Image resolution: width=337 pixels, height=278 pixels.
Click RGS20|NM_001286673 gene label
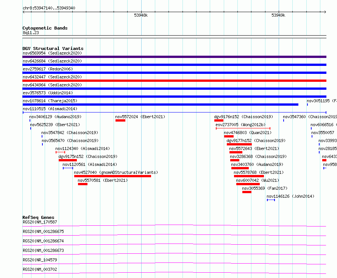click(x=43, y=250)
